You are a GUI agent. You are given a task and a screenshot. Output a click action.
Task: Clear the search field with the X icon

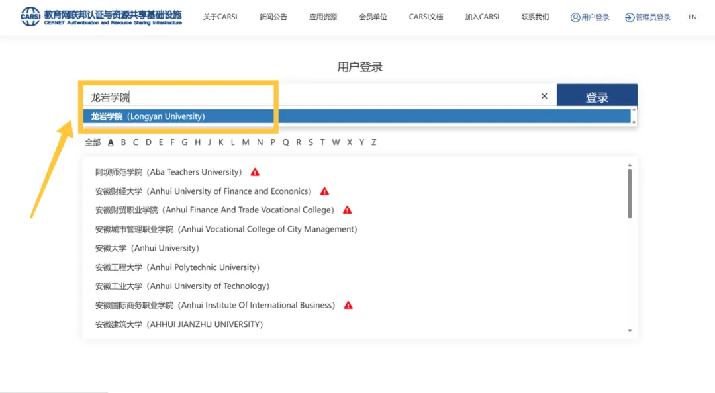coord(544,96)
